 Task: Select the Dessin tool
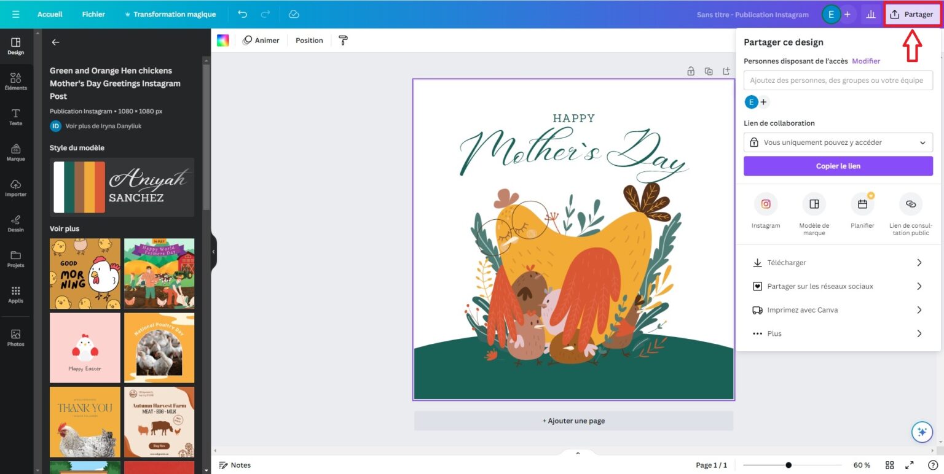click(x=16, y=223)
